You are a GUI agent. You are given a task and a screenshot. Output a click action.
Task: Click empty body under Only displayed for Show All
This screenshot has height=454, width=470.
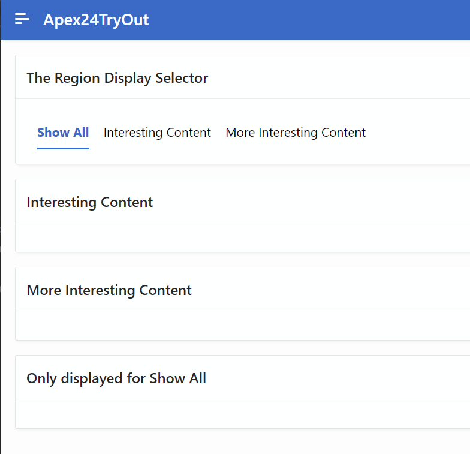coord(240,414)
